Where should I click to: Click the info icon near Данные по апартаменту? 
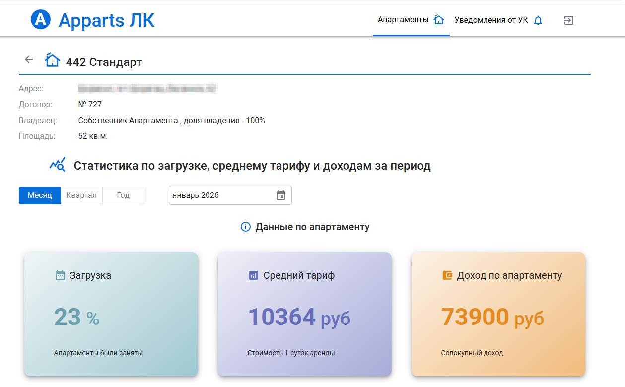[245, 227]
